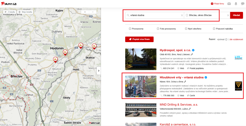246x126 pixels.
Task: Sort results dle vzdálenosti
Action: (x=236, y=40)
